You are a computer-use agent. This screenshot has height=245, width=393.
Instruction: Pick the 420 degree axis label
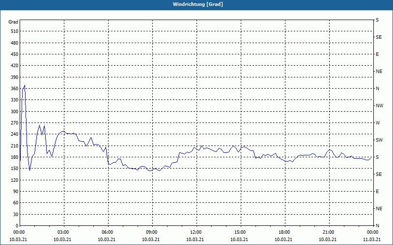15,66
